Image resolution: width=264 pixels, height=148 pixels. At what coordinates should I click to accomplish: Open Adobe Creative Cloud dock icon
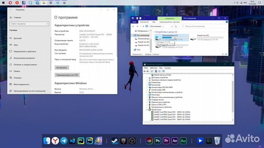149,141
